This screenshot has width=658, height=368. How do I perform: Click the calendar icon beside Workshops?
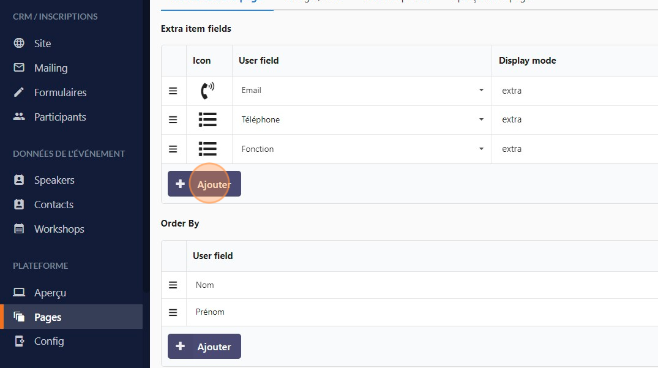[x=19, y=229]
